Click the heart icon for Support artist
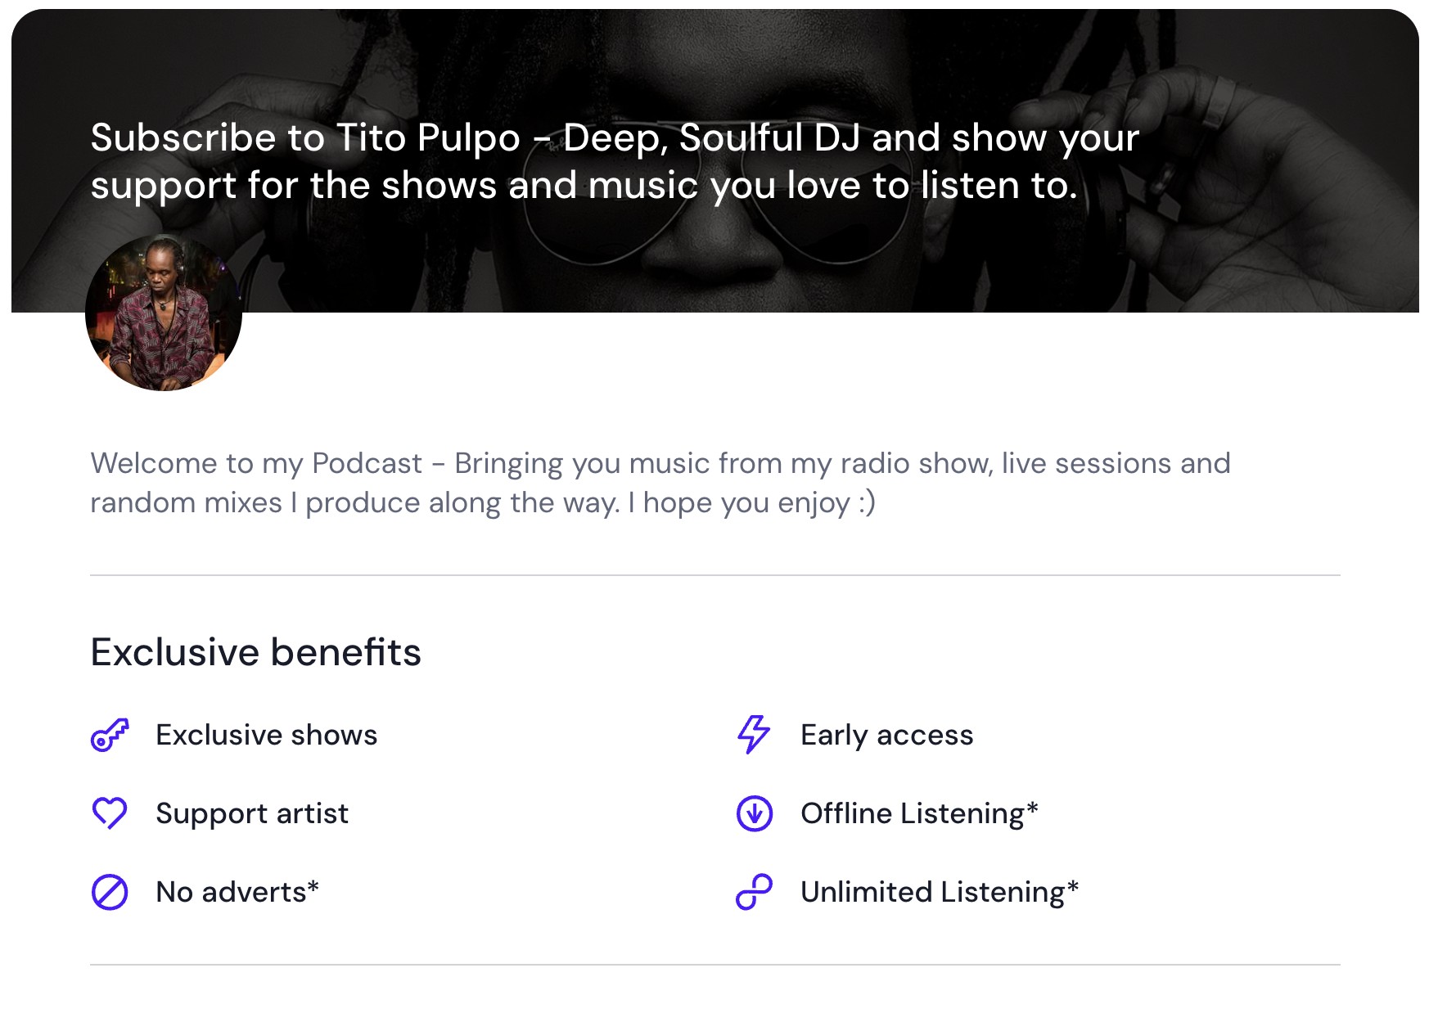Image resolution: width=1429 pixels, height=1013 pixels. pos(110,813)
